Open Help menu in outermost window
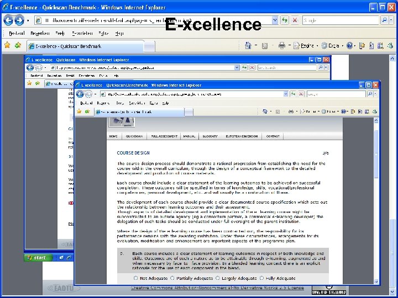 coord(119,33)
